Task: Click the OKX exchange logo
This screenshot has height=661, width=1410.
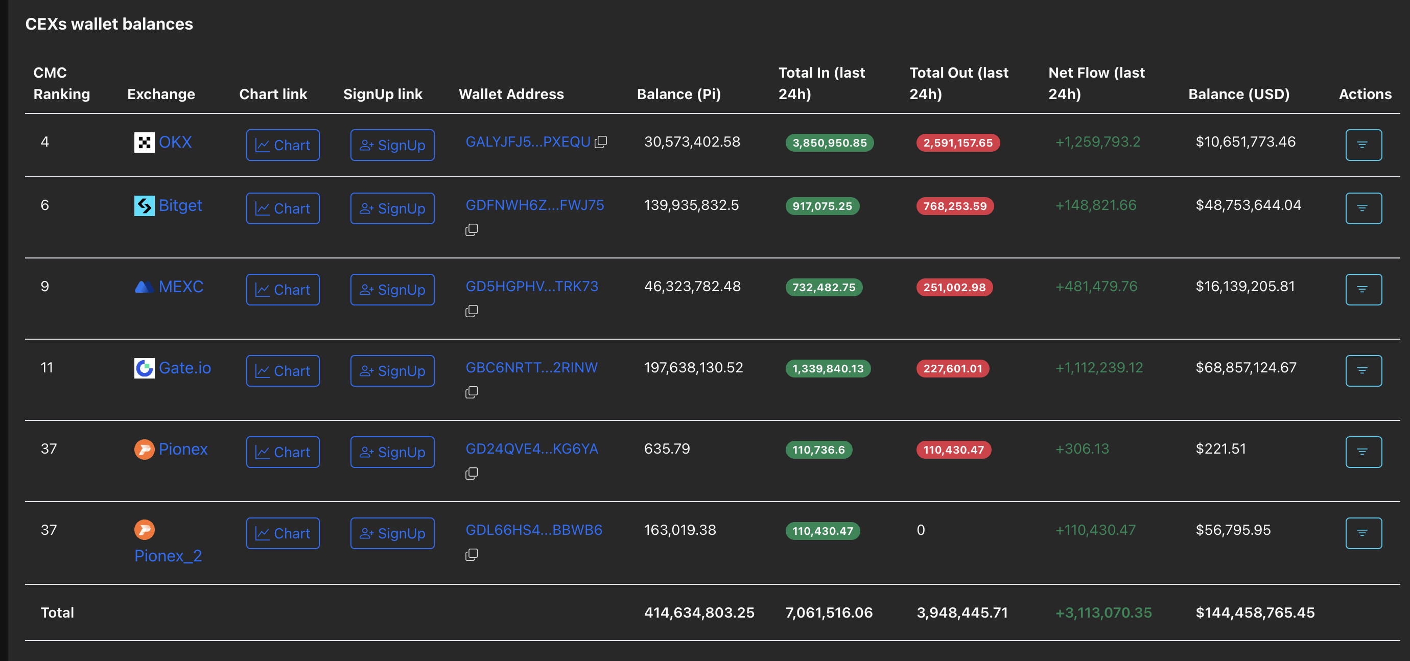Action: (x=145, y=143)
